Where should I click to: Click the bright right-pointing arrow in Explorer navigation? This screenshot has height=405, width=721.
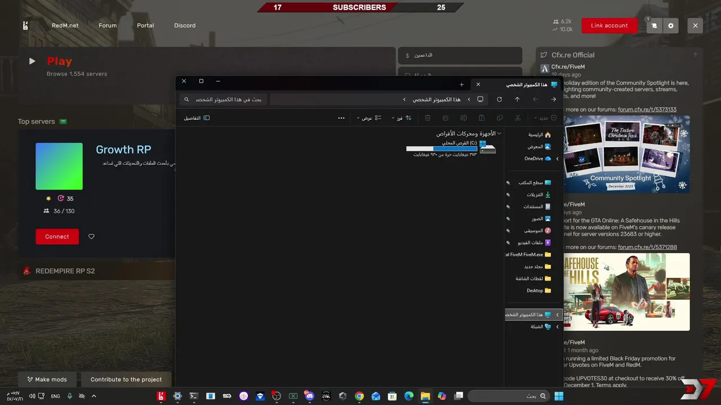(x=554, y=99)
